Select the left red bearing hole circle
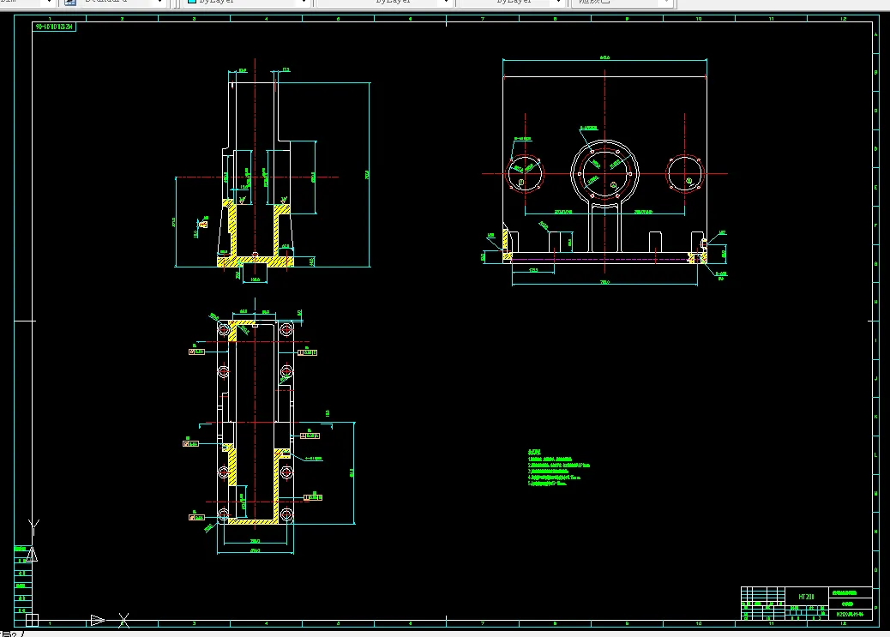Viewport: 890px width, 637px height. (525, 174)
